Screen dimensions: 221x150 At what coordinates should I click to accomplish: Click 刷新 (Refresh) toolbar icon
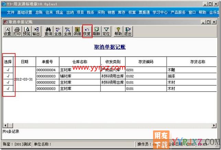[x=96, y=31]
